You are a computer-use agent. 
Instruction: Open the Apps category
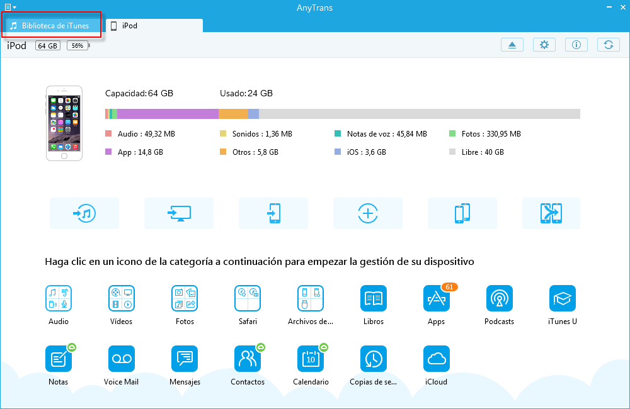tap(437, 298)
